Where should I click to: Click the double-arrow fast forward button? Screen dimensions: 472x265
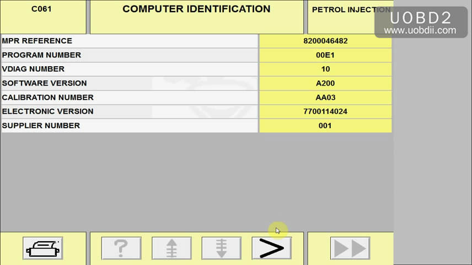tap(350, 248)
